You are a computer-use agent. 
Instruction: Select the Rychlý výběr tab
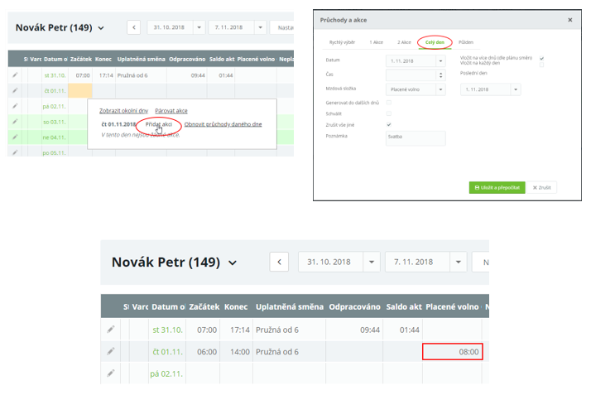click(x=343, y=41)
